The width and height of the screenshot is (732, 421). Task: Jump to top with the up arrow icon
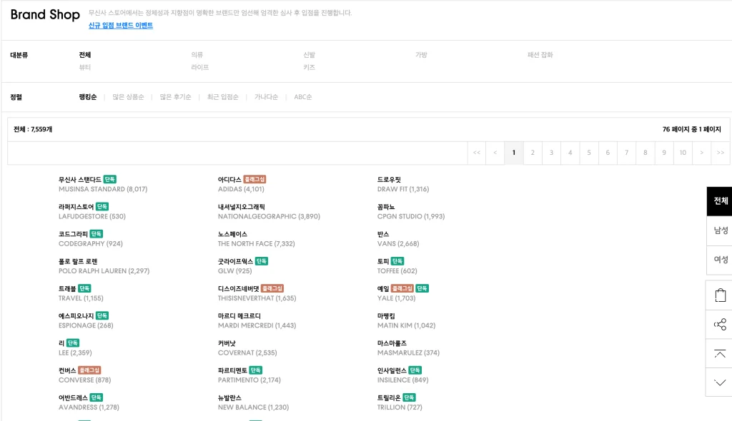(720, 353)
